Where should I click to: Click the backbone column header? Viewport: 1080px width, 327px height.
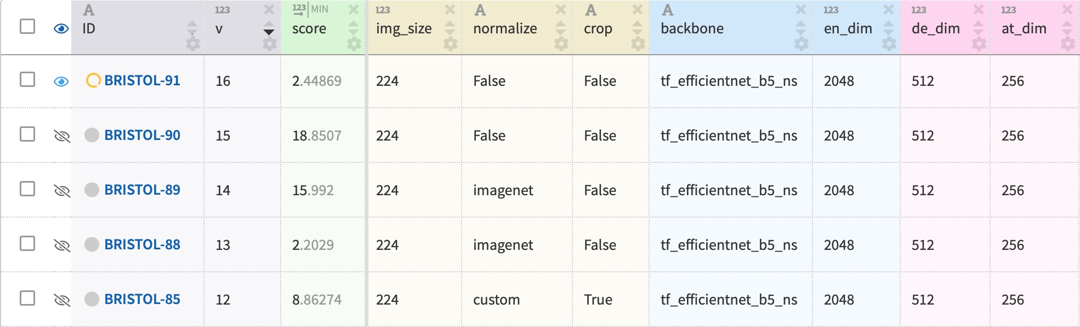point(692,28)
